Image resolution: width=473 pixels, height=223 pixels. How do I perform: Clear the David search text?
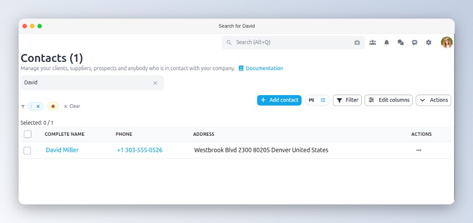tap(155, 83)
